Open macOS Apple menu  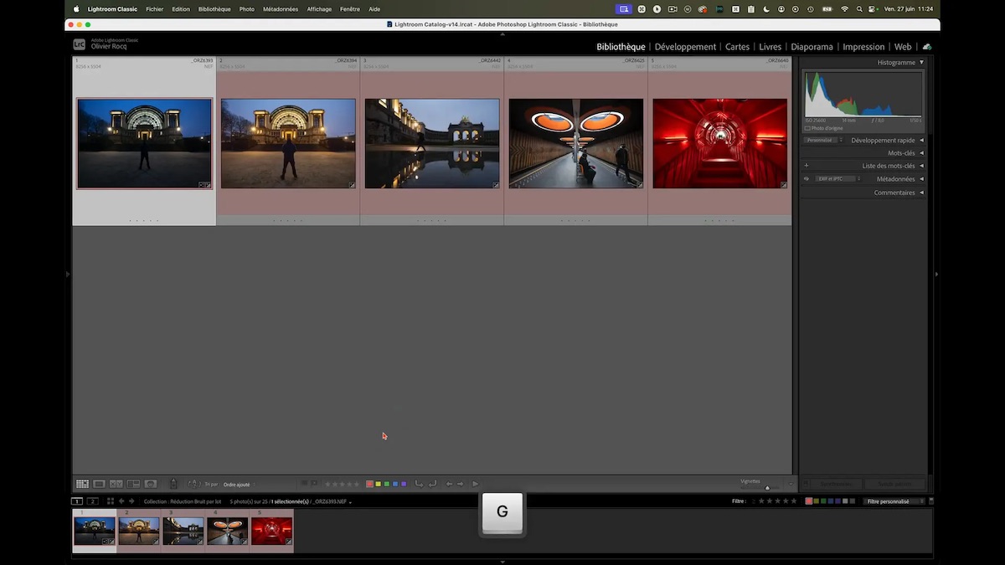tap(75, 9)
